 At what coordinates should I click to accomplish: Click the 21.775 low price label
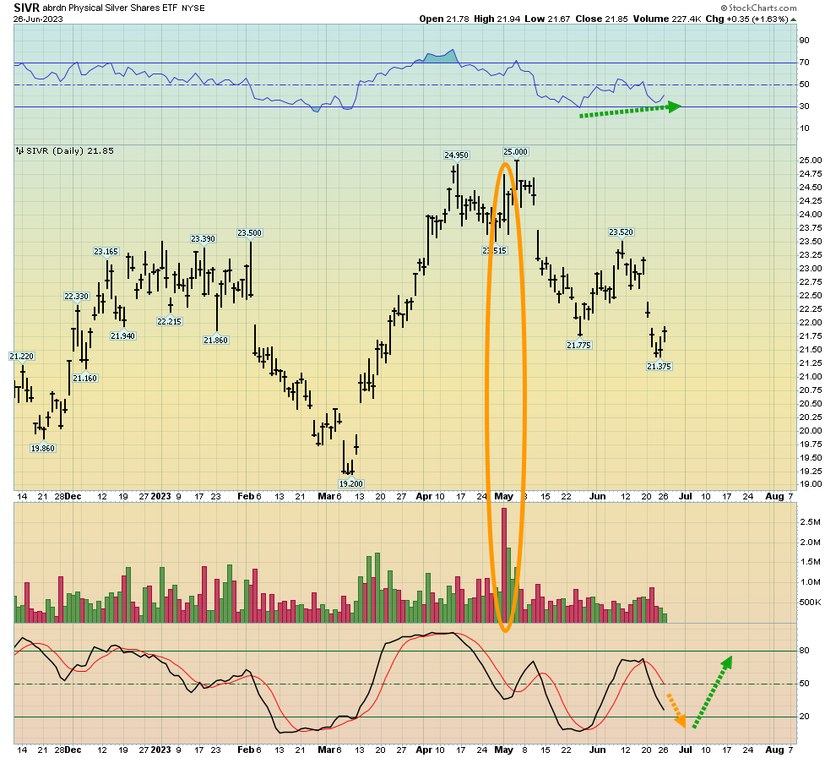tap(579, 345)
